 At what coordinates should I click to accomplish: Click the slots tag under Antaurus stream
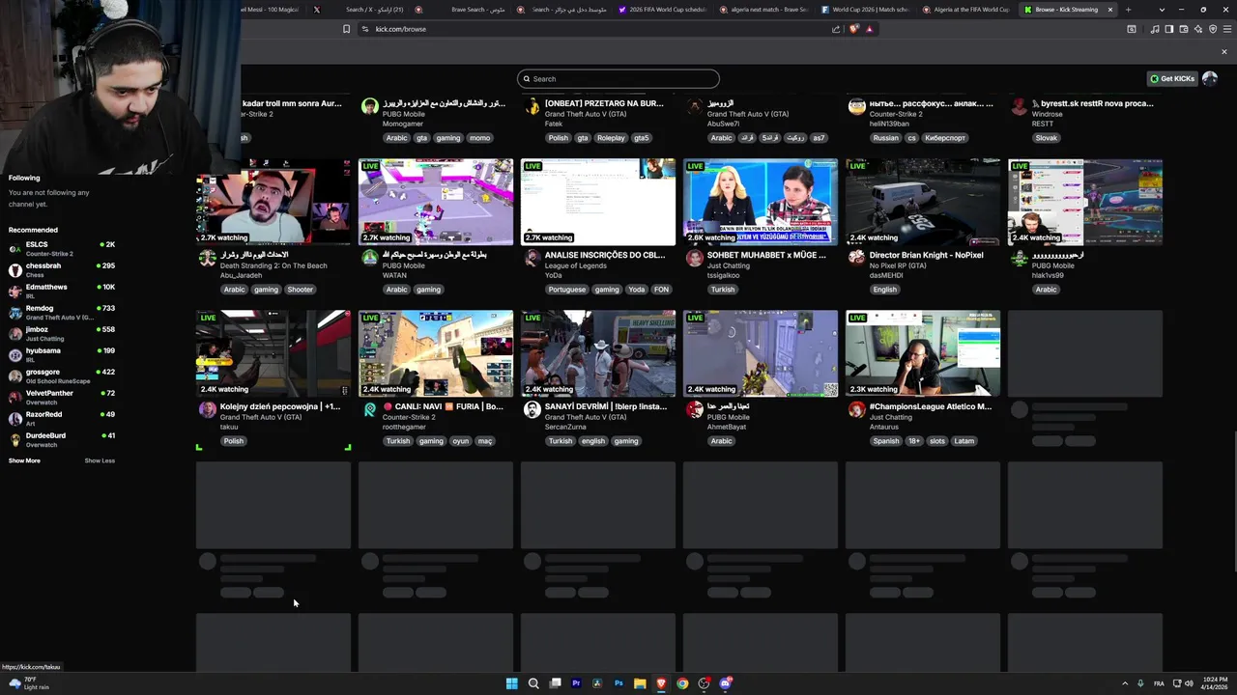(x=937, y=441)
